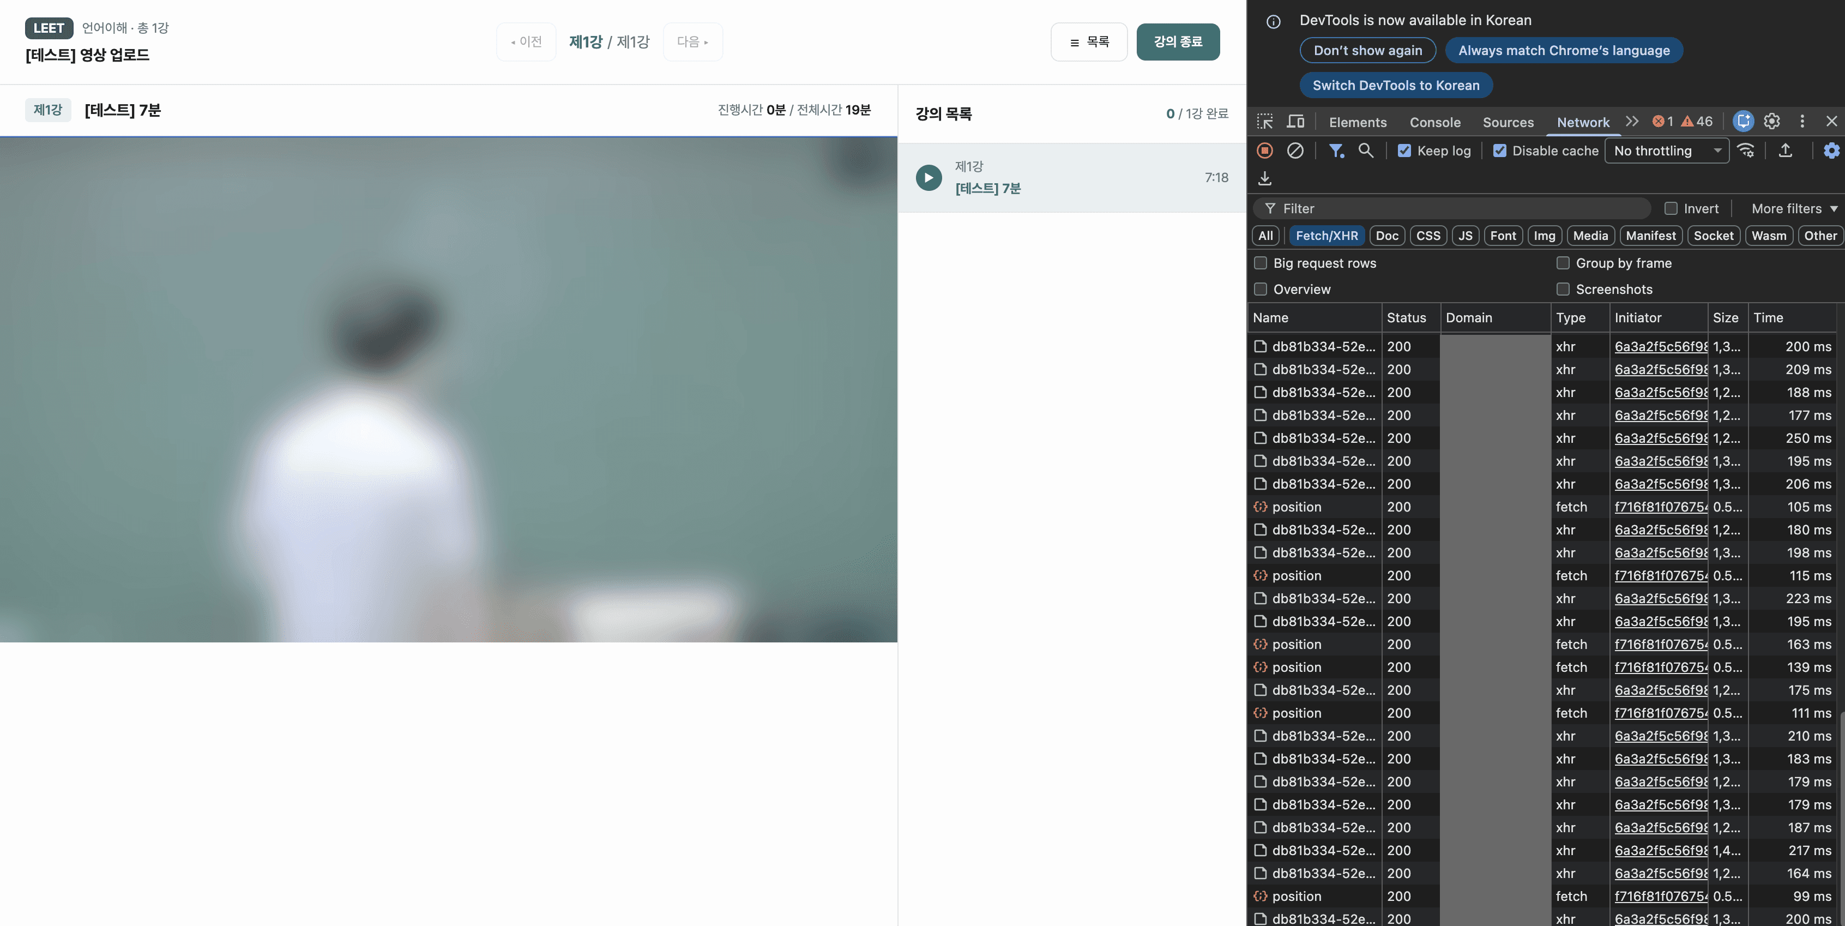Toggle the network filter funnel icon

[1336, 151]
